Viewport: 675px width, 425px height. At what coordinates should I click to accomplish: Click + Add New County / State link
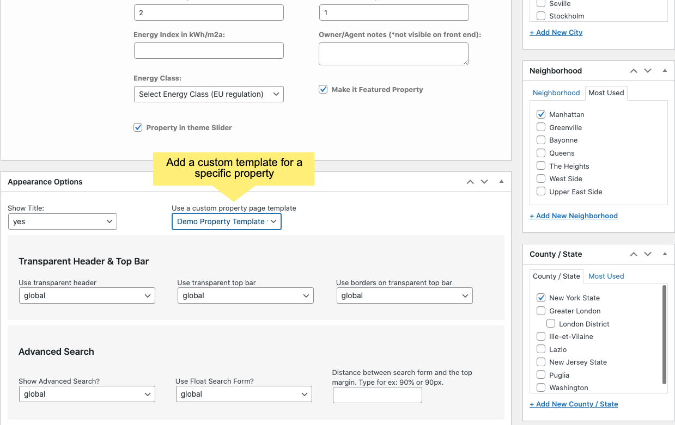[x=574, y=404]
